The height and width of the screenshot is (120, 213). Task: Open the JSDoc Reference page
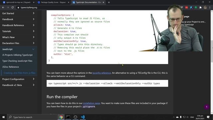point(10,67)
